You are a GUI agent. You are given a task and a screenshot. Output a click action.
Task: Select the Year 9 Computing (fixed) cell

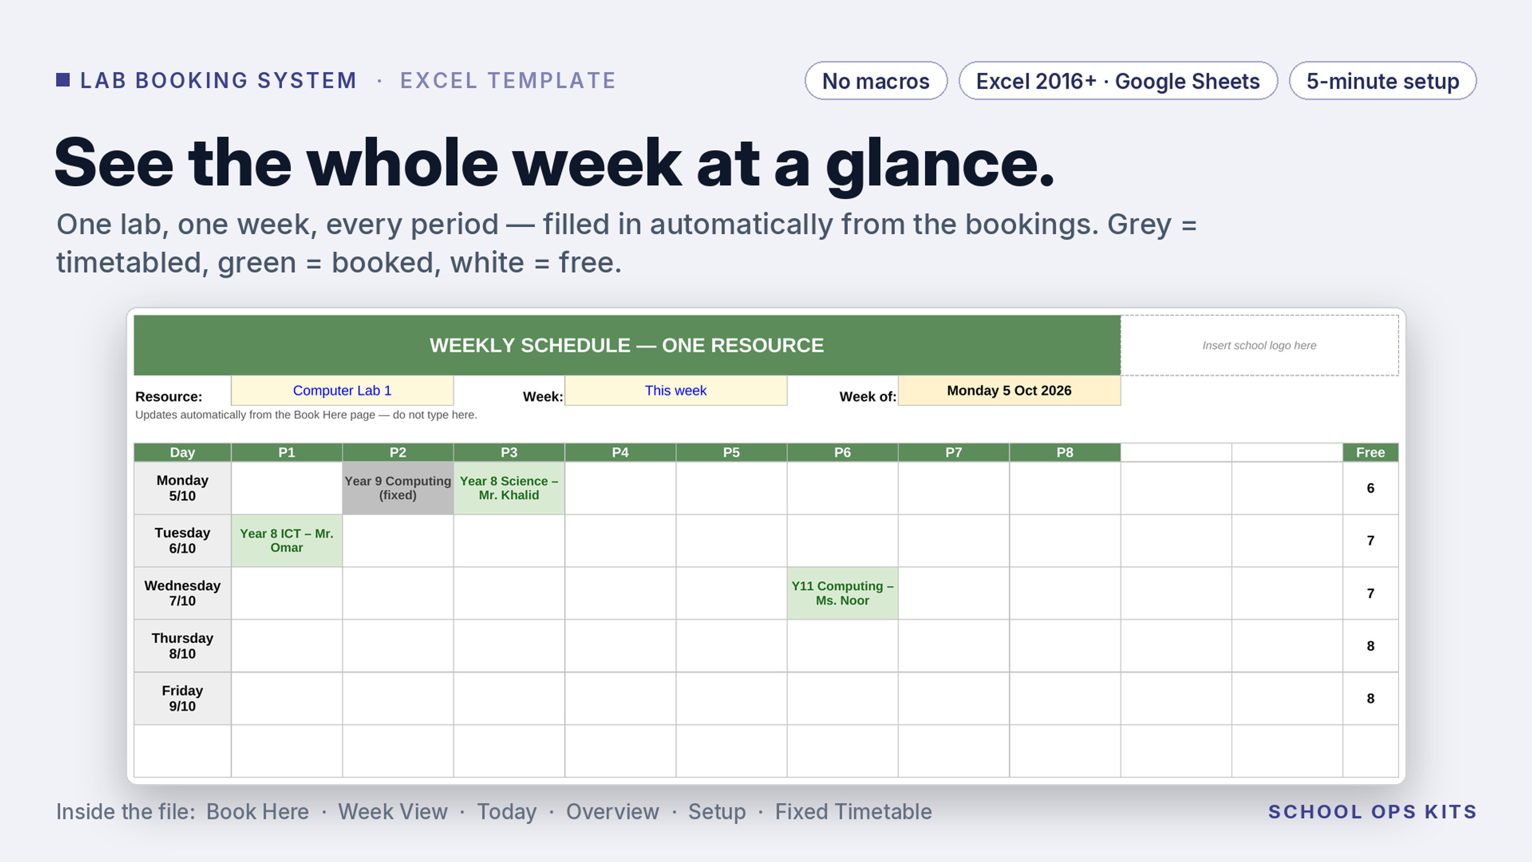point(398,488)
